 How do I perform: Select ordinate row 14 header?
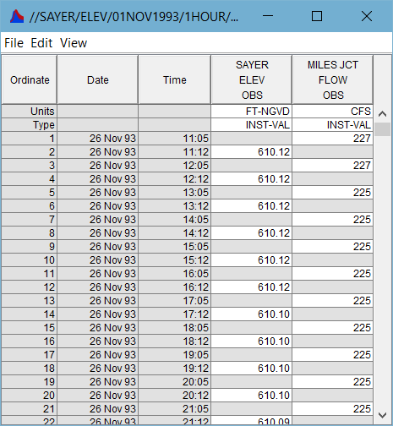pos(30,314)
